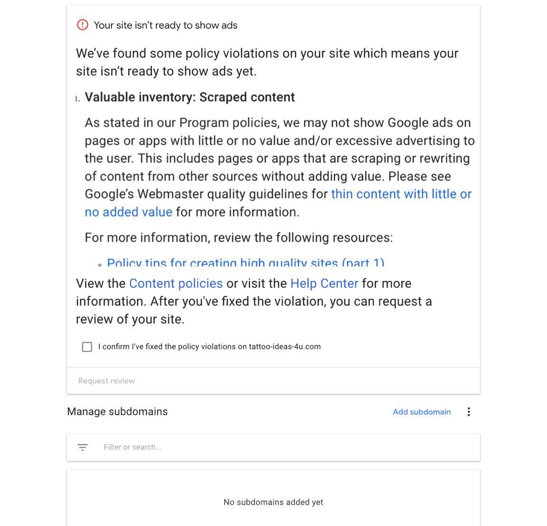
Task: Click the 'No subdomains added yet' message
Action: [x=273, y=502]
